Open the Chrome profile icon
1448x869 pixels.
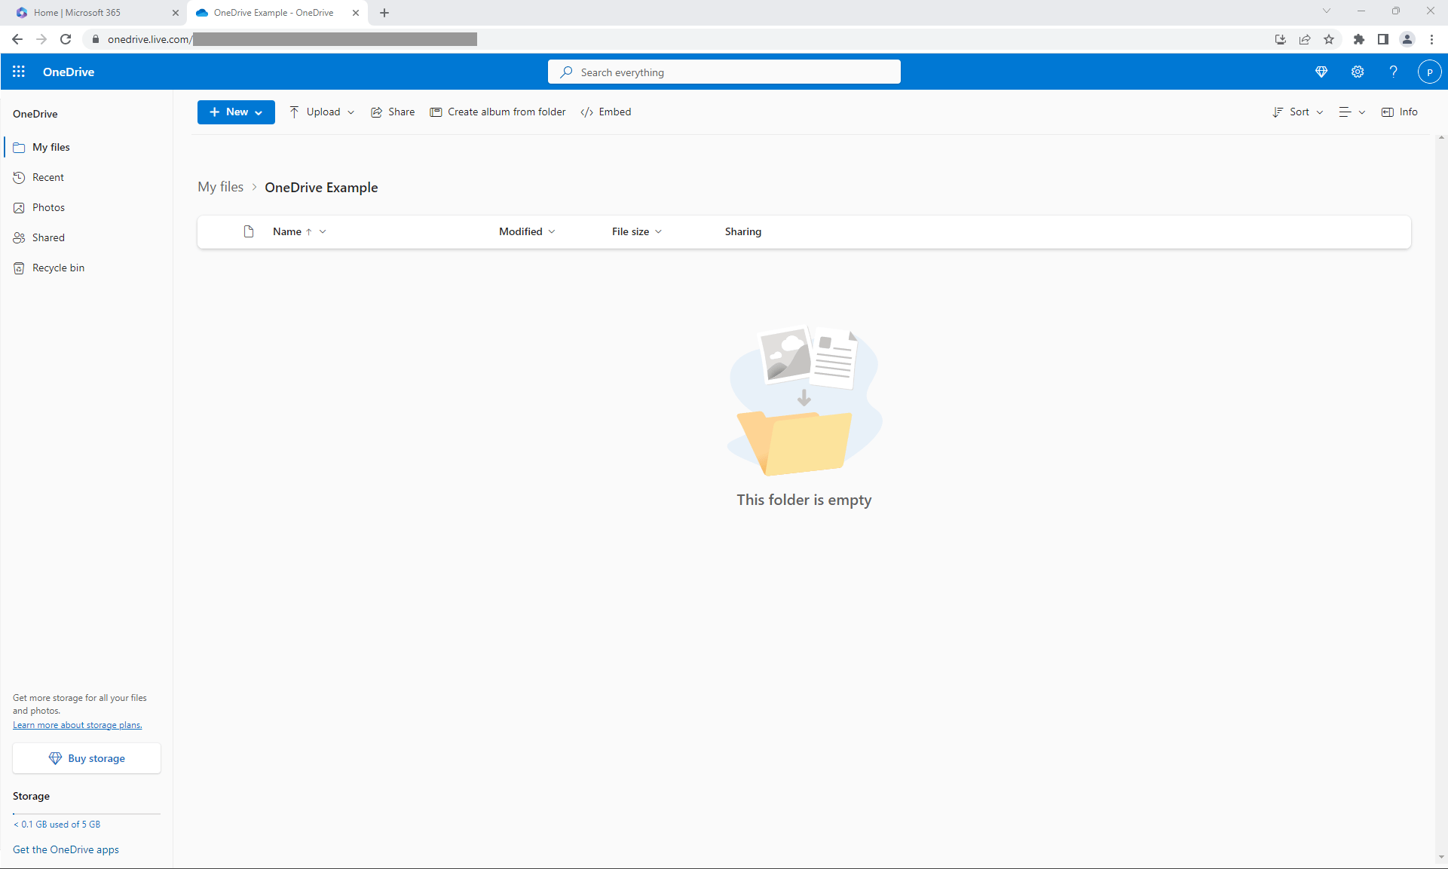coord(1407,39)
